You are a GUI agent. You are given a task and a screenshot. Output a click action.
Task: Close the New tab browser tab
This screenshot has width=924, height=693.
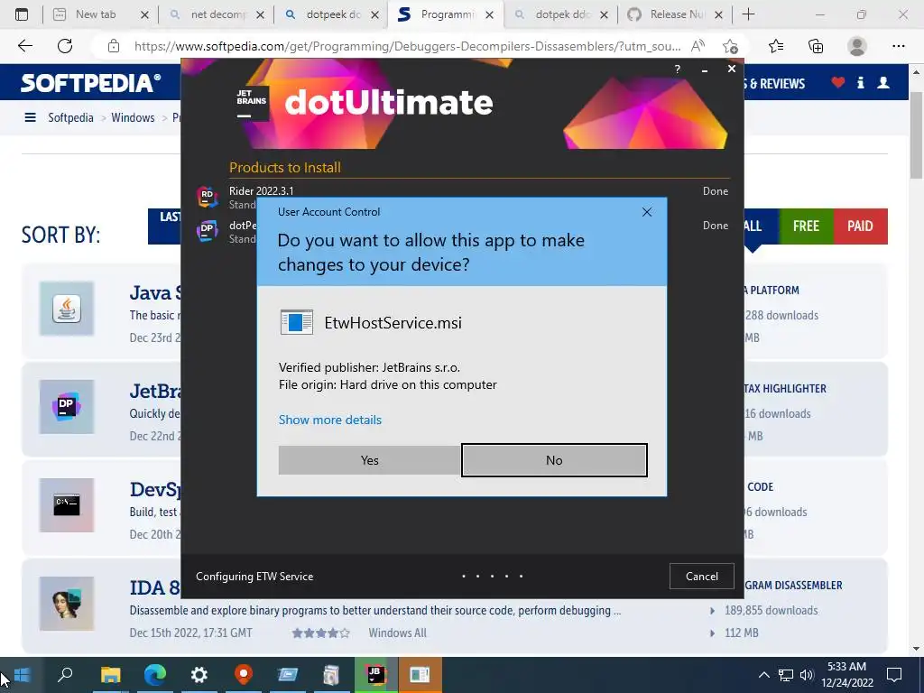144,14
